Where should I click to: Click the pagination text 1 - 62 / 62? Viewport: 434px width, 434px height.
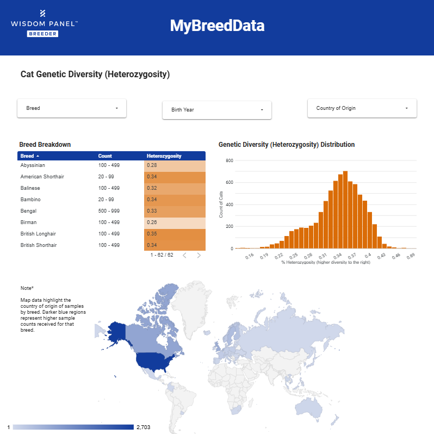pyautogui.click(x=162, y=255)
